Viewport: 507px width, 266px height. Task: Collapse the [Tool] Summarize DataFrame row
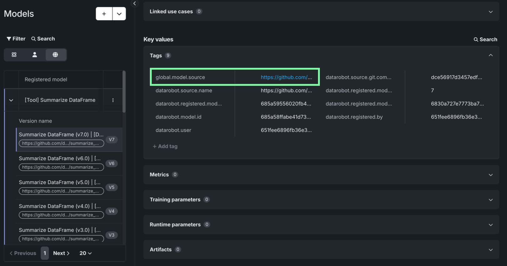(x=11, y=100)
